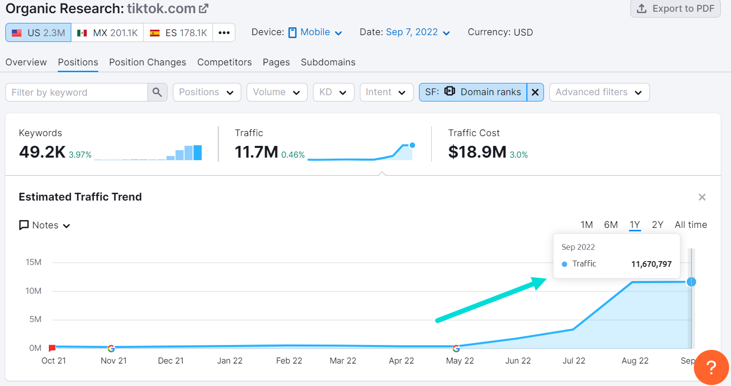Click the Traffic Cost 3.0% change value

519,155
